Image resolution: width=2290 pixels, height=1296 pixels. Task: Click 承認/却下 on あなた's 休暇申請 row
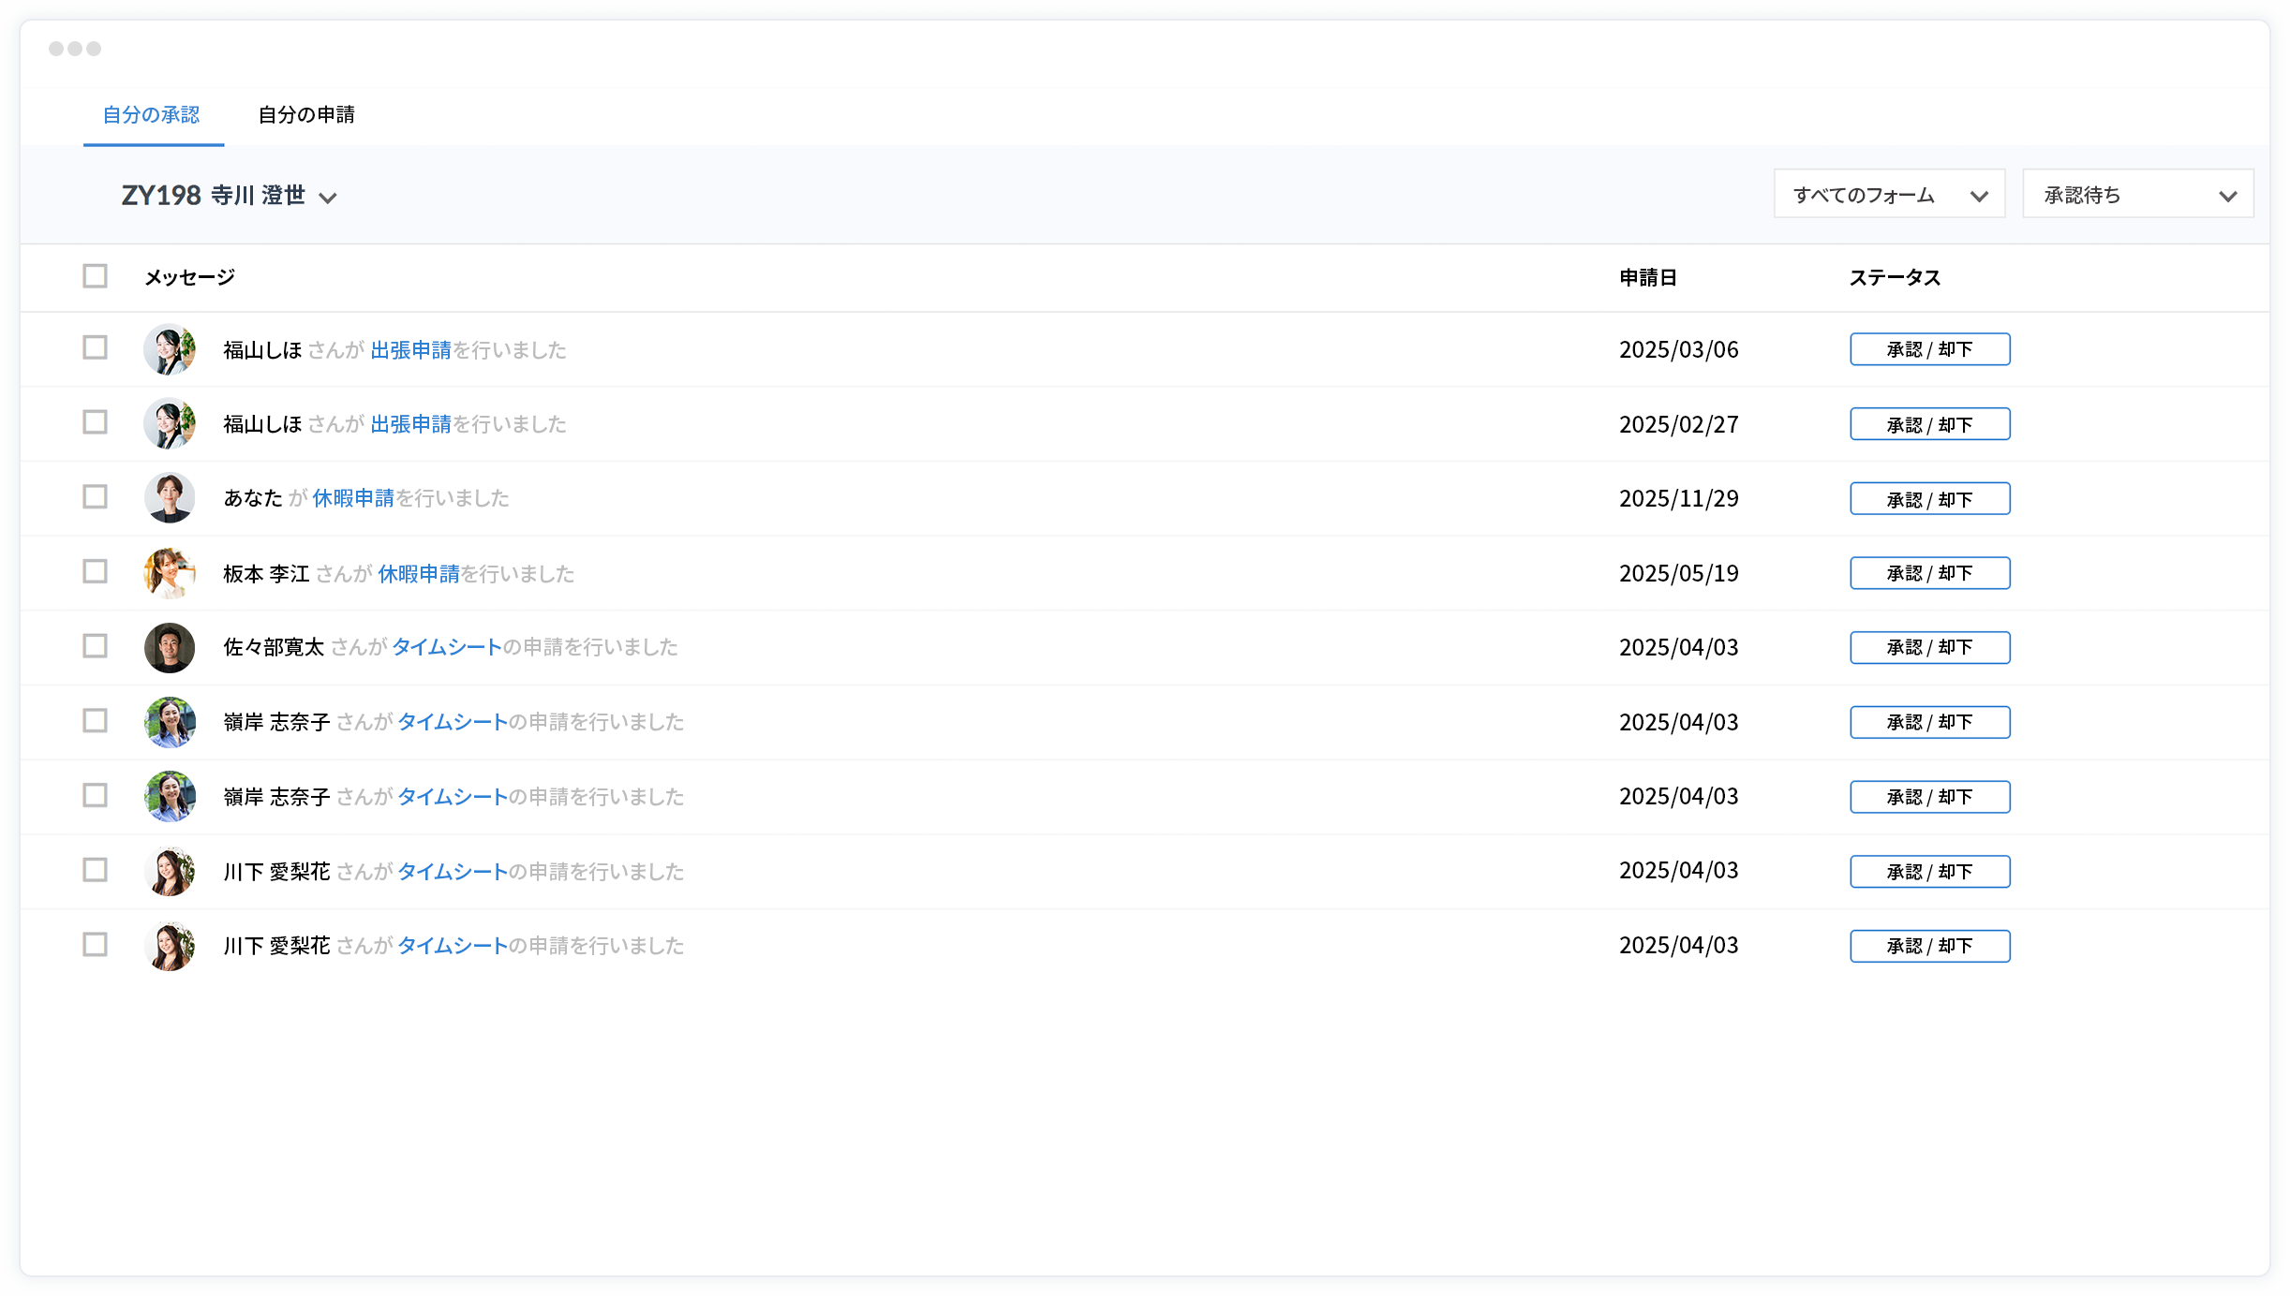[x=1929, y=498]
